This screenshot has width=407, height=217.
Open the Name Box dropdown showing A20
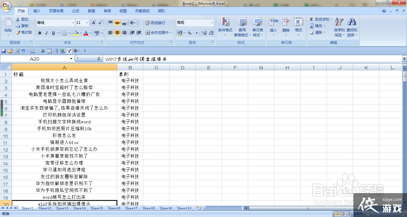pos(71,59)
